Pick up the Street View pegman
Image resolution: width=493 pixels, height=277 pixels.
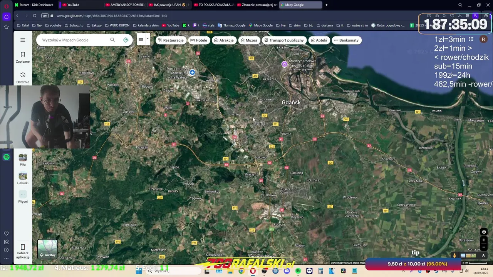[454, 255]
